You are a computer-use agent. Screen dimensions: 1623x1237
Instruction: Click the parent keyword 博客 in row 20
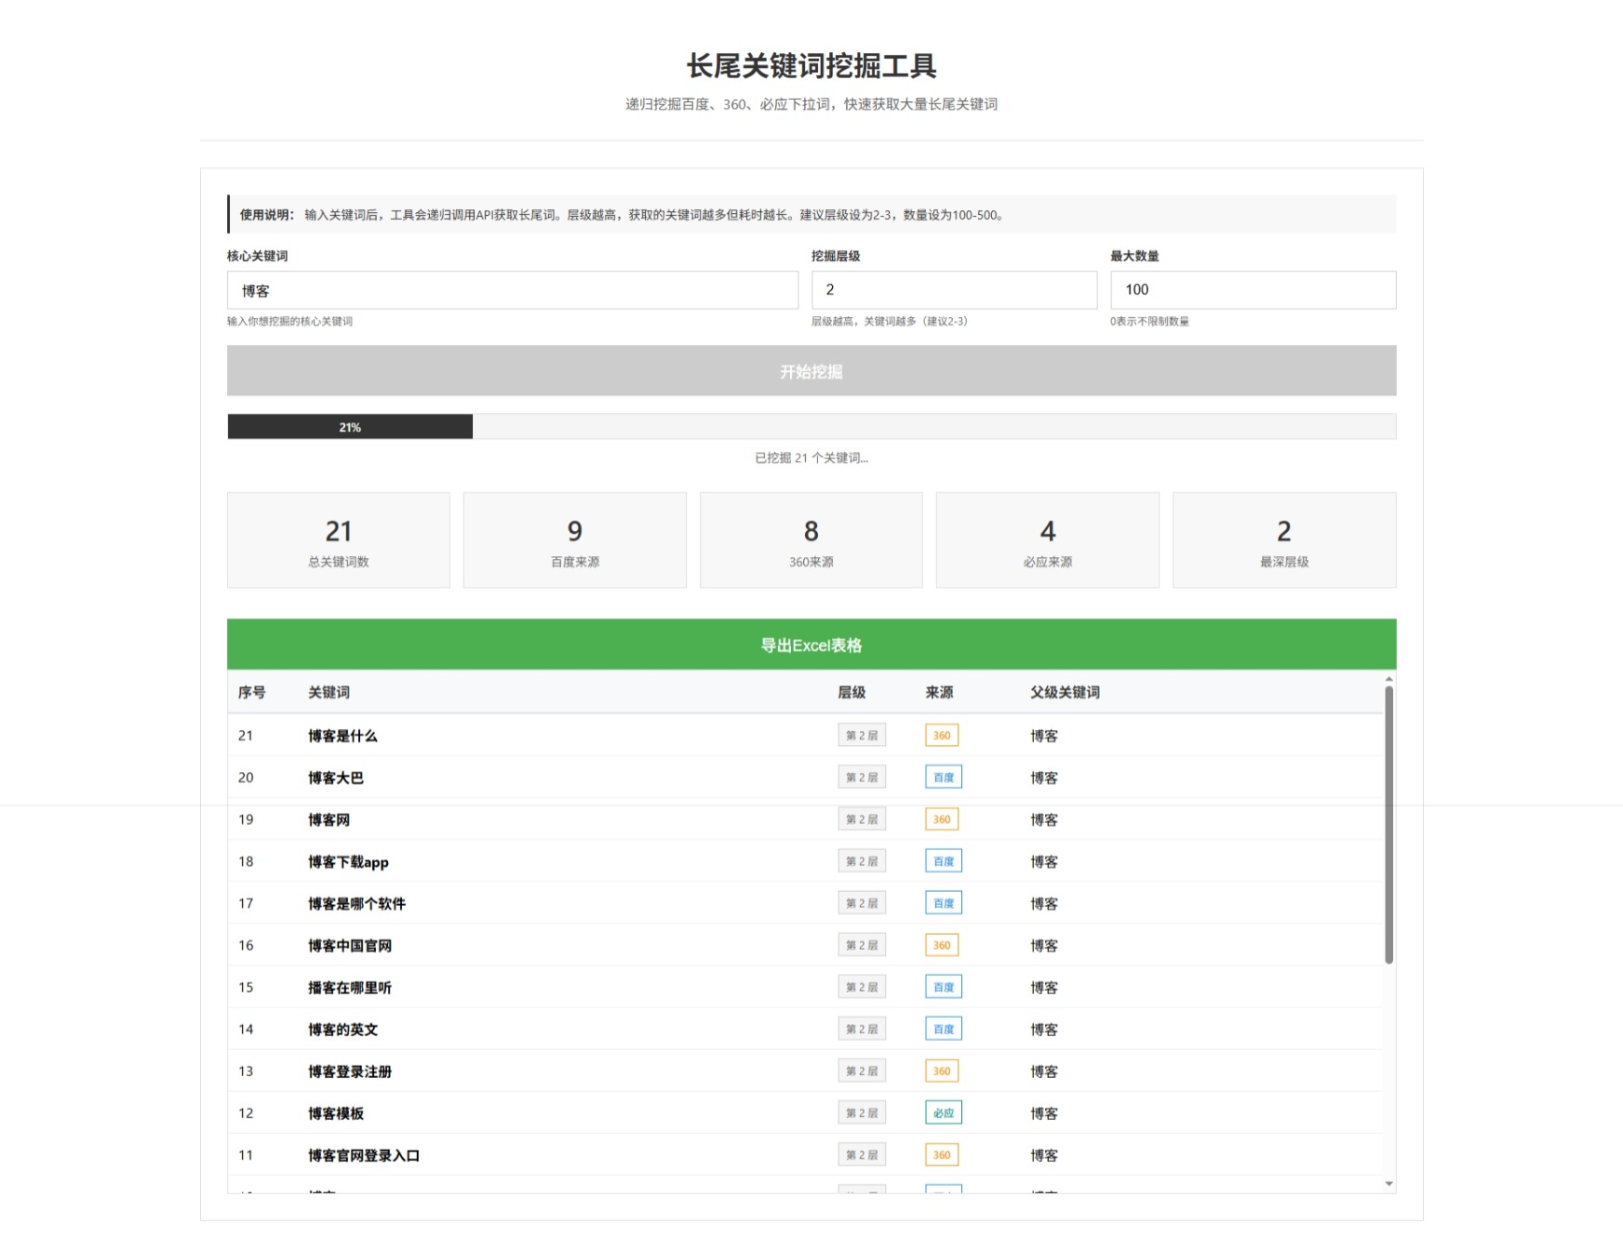click(1042, 777)
